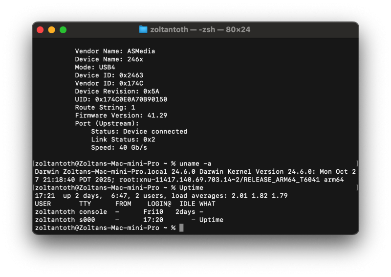
Task: Minimize Terminal window with yellow button
Action: click(52, 30)
